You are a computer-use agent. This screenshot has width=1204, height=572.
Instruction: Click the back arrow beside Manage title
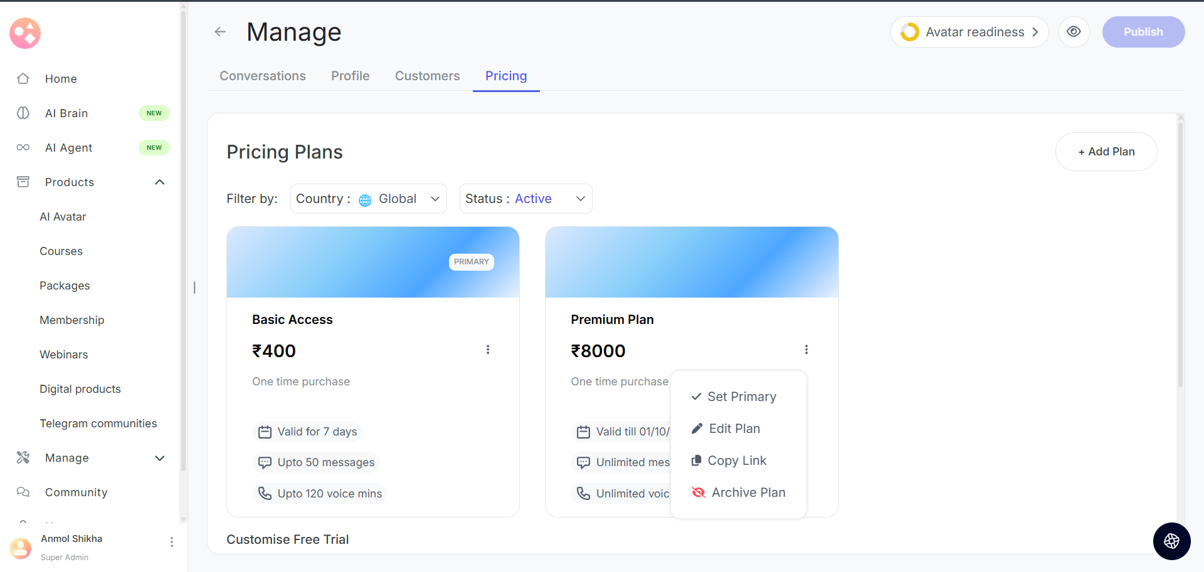(x=220, y=32)
